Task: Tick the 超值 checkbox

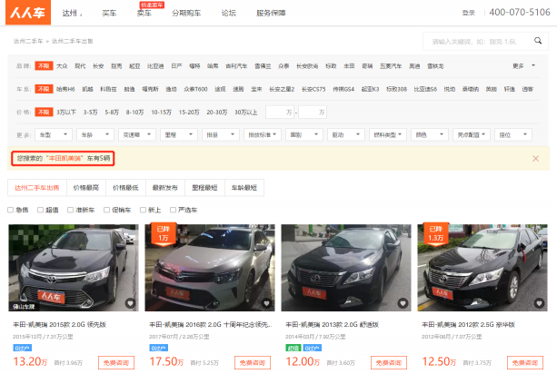Action: coord(40,210)
